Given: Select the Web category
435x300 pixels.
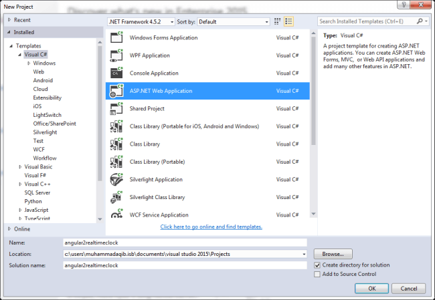Looking at the screenshot, I should 39,71.
